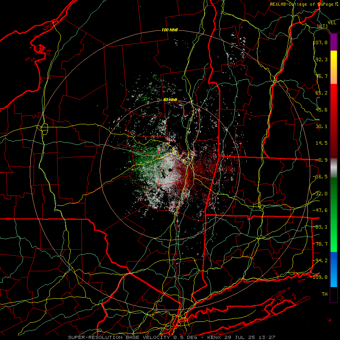Click the -47.6 value on velocity scale

(320, 210)
